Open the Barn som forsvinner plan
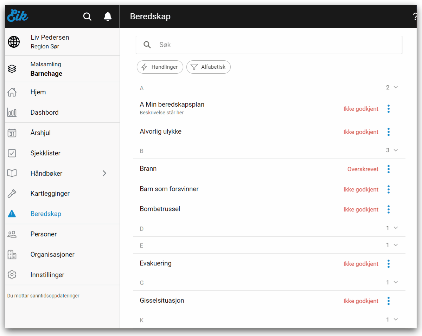This screenshot has width=422, height=336. point(169,189)
